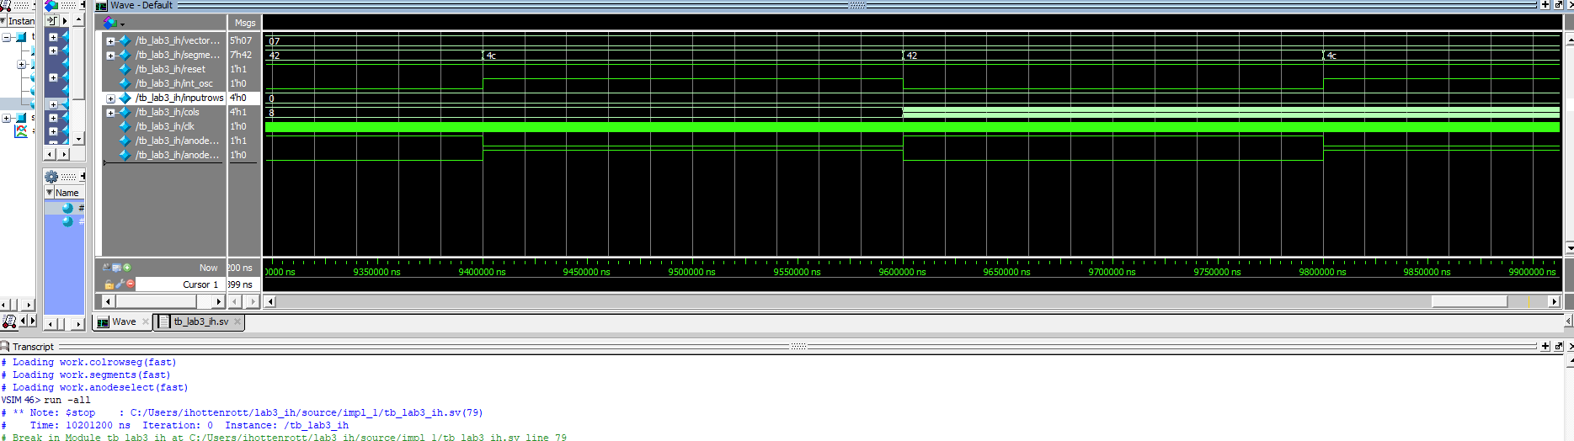Open the wave signal format dropdown arrow
This screenshot has height=441, width=1574.
tap(123, 24)
